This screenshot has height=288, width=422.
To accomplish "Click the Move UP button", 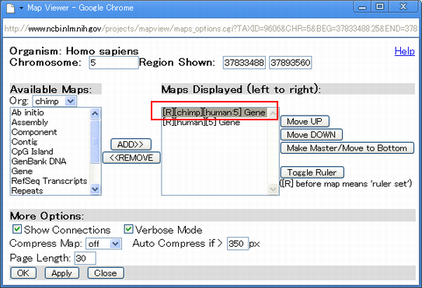I will coord(305,121).
